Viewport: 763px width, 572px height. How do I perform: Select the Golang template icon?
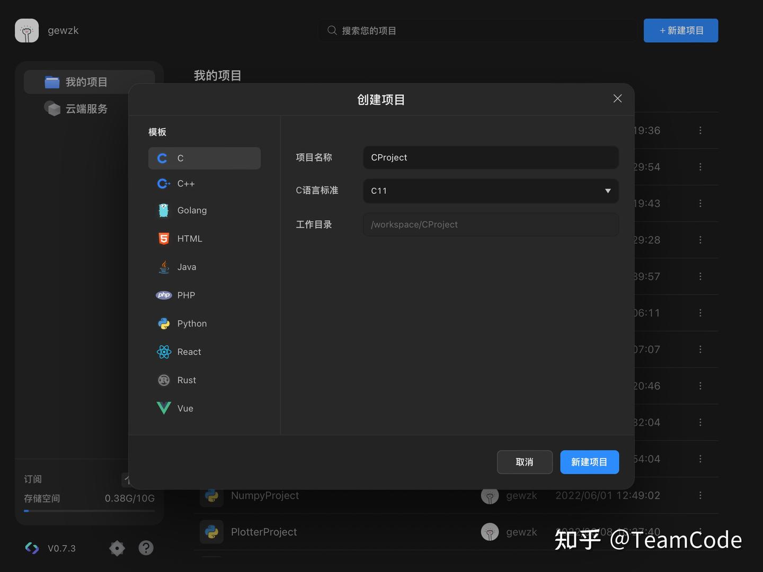point(163,210)
